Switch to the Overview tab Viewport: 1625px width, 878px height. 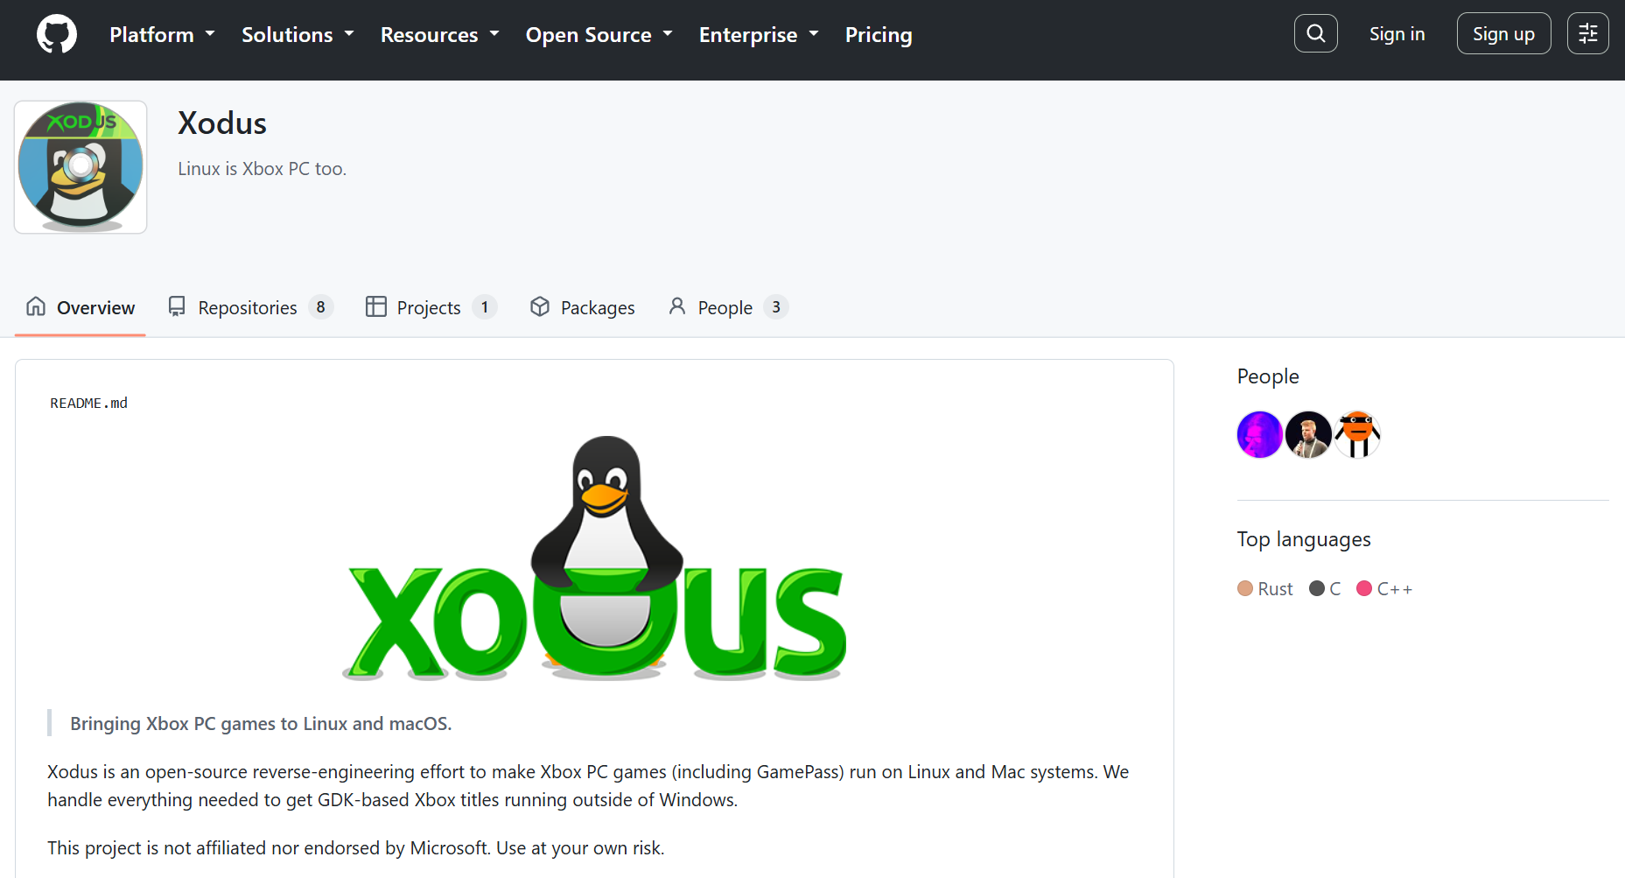81,307
